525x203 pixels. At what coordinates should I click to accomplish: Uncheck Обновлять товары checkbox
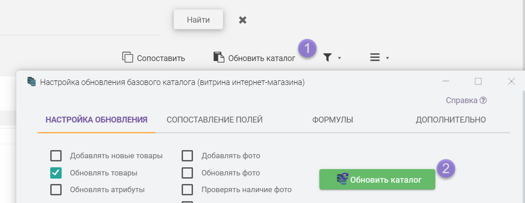click(56, 173)
